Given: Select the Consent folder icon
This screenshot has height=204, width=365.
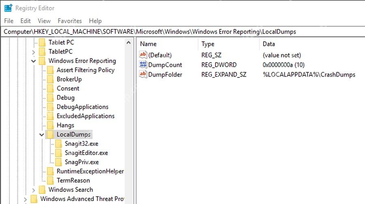Looking at the screenshot, I should coord(50,88).
